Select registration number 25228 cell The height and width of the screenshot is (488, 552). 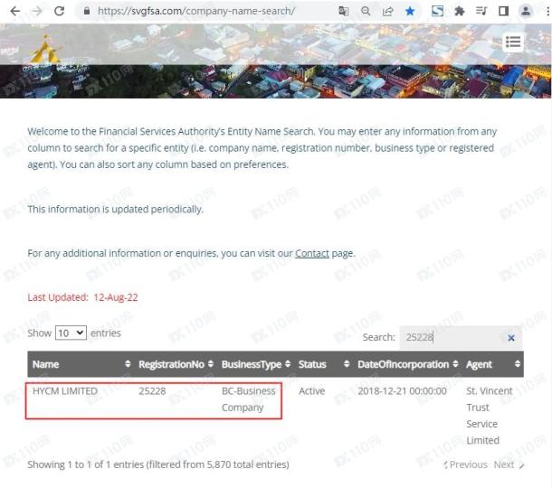152,391
